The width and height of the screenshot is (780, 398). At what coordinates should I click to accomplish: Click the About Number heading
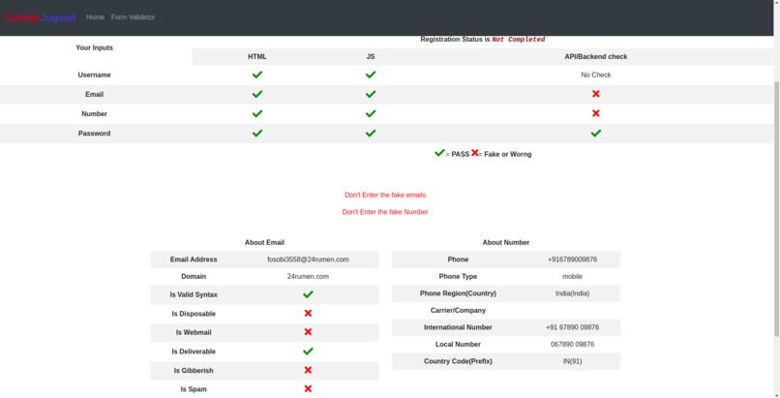[506, 243]
